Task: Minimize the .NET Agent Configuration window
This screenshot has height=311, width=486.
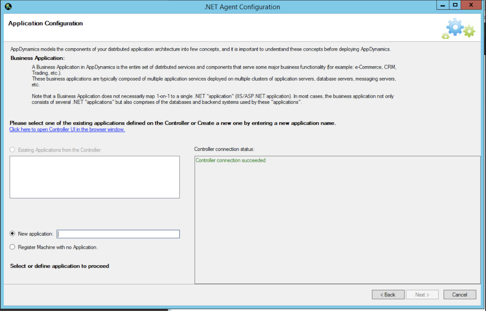Action: pos(442,5)
